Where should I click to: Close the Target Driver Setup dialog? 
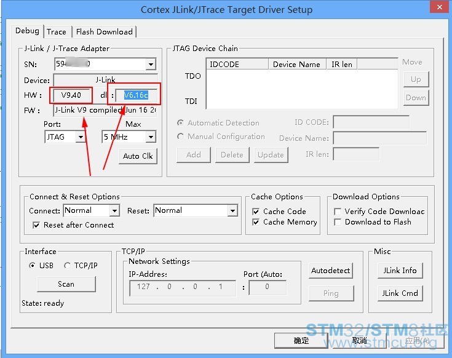coord(439,7)
